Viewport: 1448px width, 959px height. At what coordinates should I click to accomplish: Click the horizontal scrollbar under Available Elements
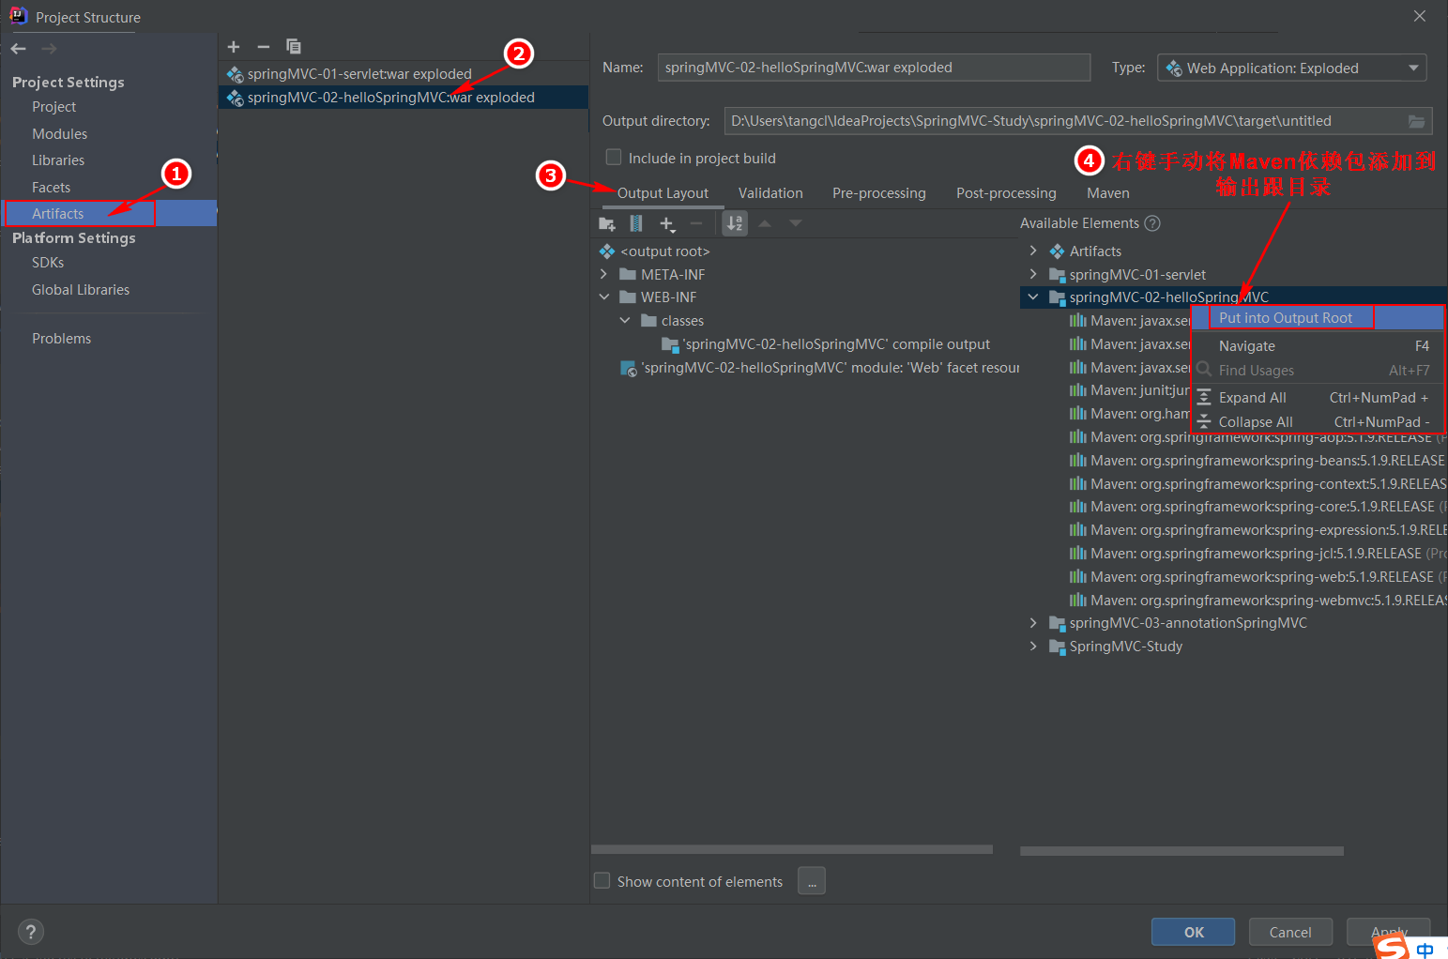(1181, 851)
